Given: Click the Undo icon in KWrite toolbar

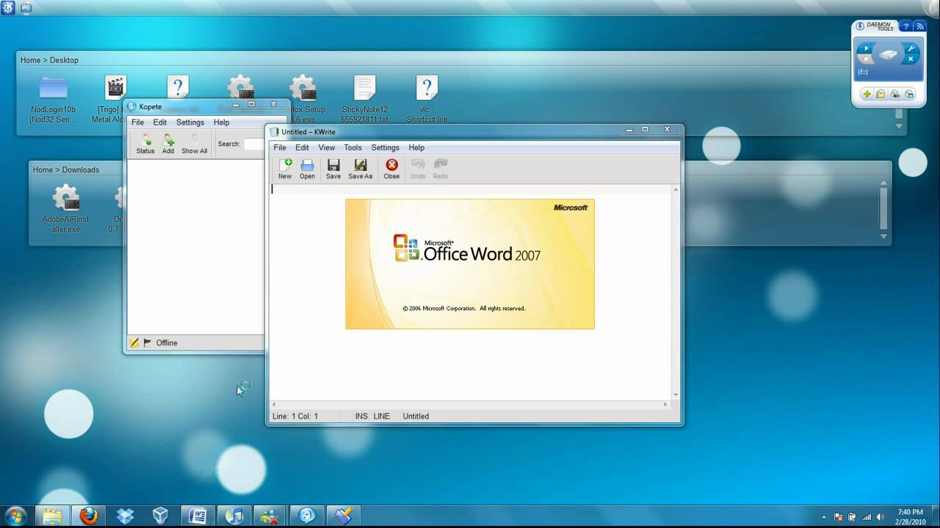Looking at the screenshot, I should (x=418, y=166).
